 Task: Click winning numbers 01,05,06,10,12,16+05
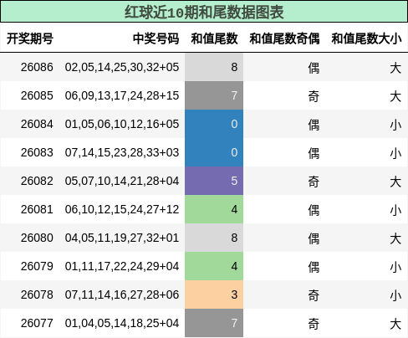click(x=122, y=124)
